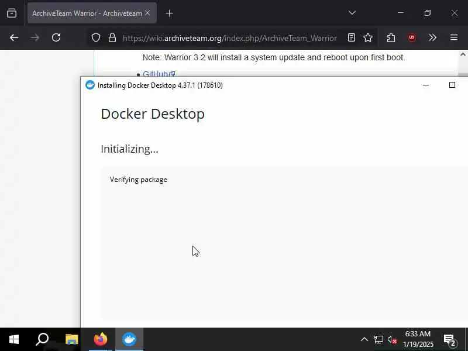Follow the GitHub link on the wiki page
The height and width of the screenshot is (351, 468).
[159, 74]
